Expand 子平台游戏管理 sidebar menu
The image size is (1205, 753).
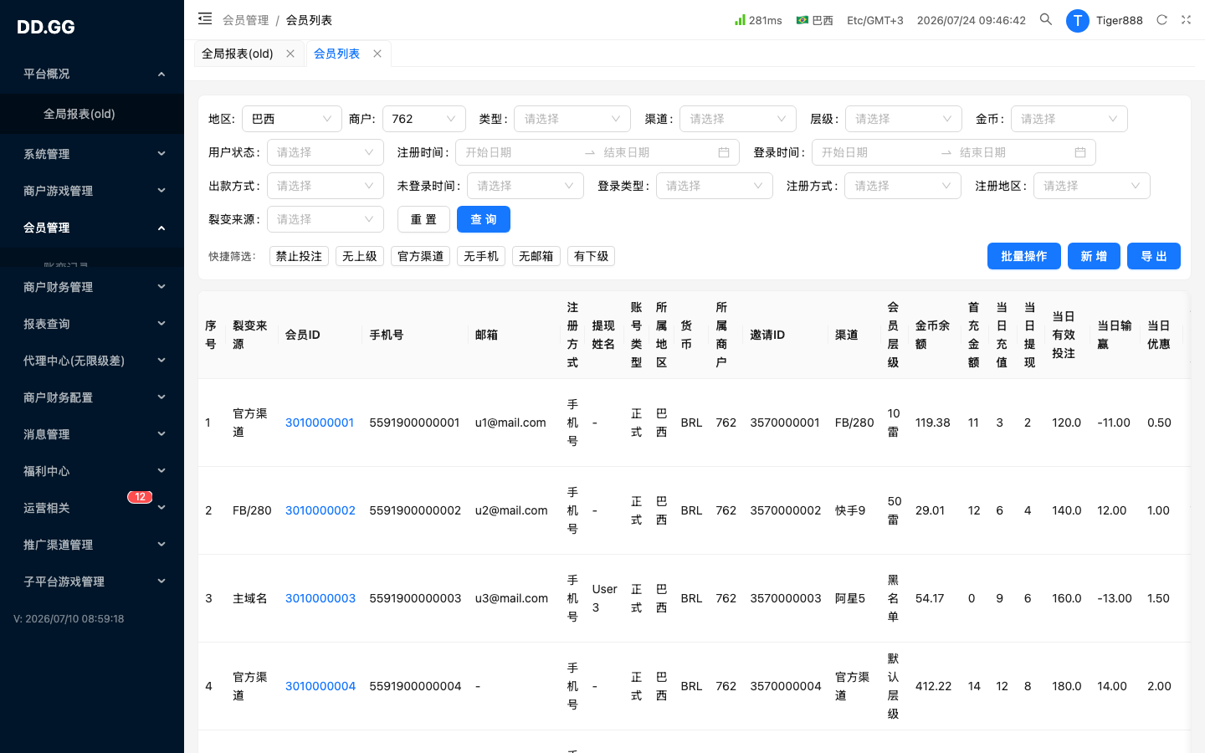click(x=92, y=581)
